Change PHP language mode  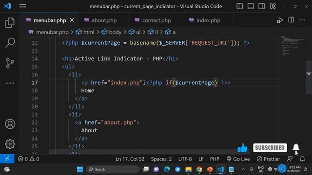tap(214, 159)
